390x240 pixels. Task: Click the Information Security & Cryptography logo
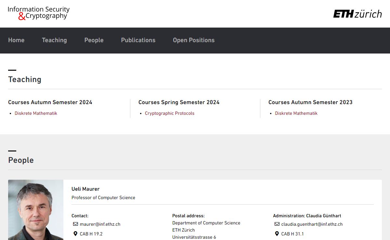click(x=38, y=13)
